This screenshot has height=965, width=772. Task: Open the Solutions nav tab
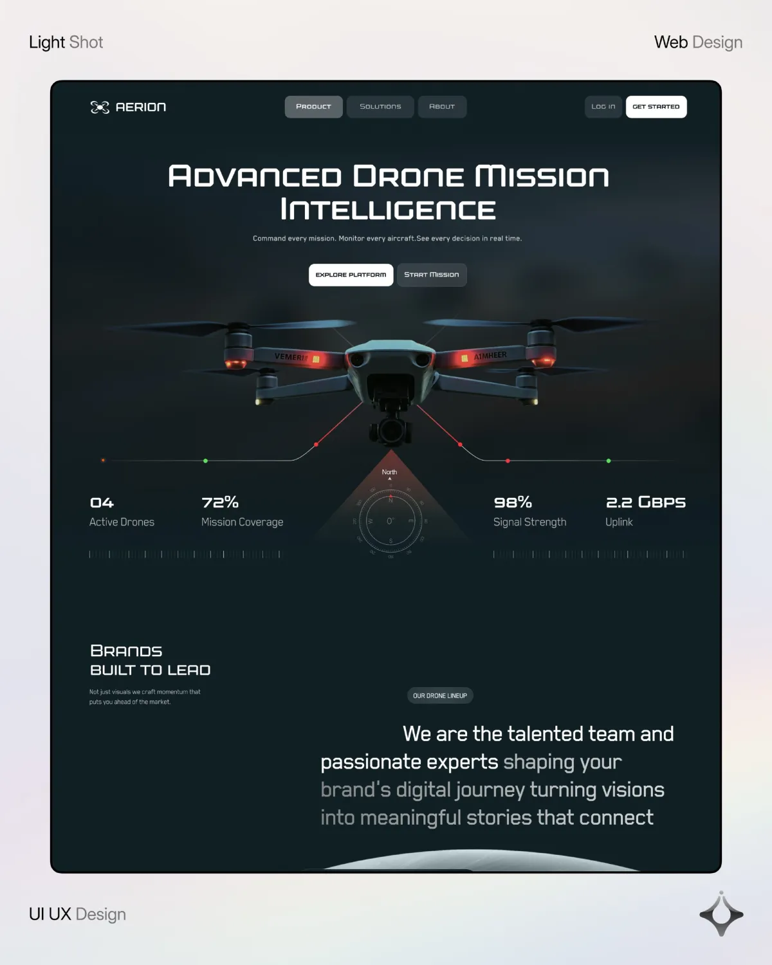click(380, 107)
